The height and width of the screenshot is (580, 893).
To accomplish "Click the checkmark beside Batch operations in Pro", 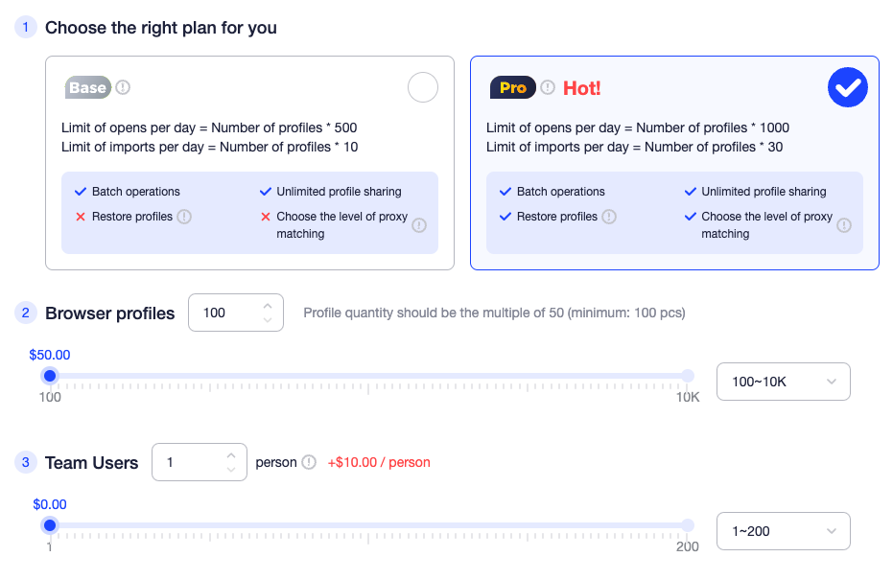I will click(505, 191).
